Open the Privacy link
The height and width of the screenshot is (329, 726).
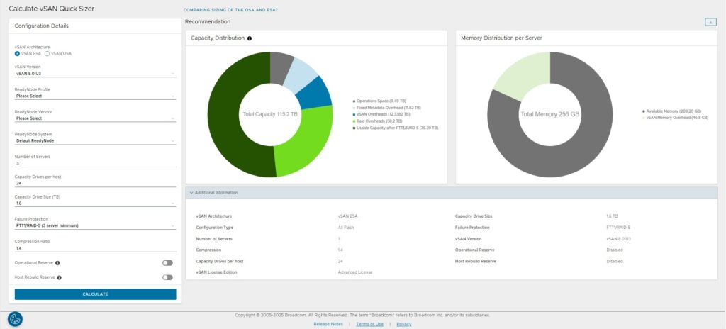(x=403, y=324)
